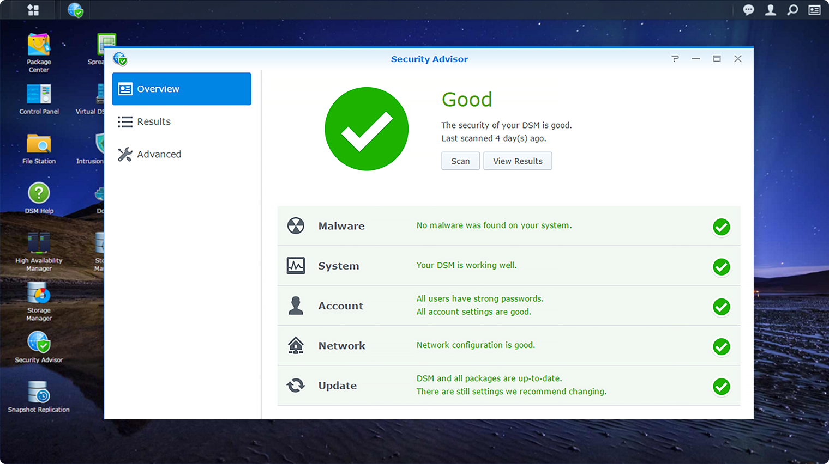
Task: Select the Update refresh icon
Action: click(296, 385)
